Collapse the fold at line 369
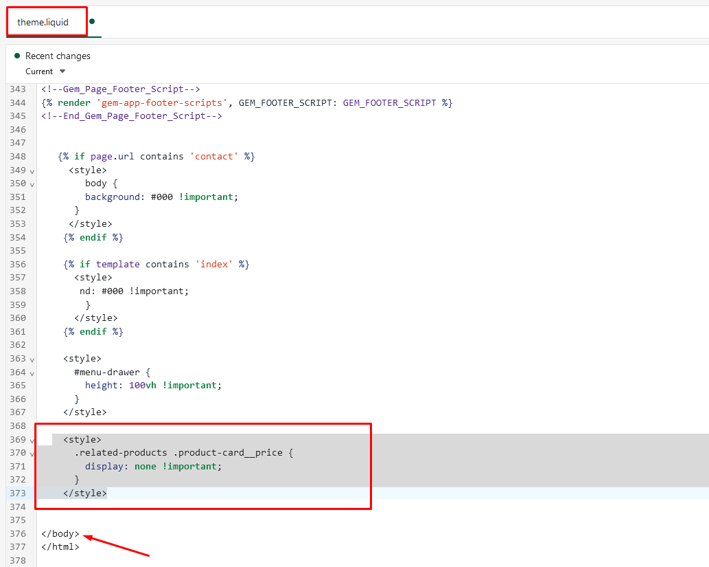 click(32, 441)
